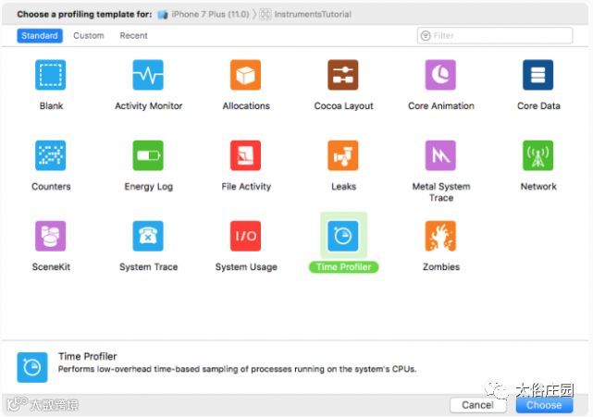Click the "Allocations" label
Screen dimensions: 593x417
(246, 105)
